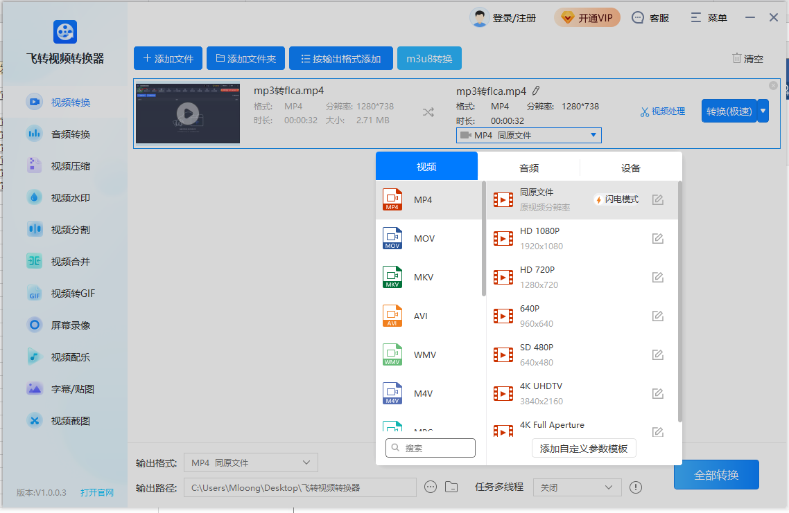Viewport: 789px width, 513px height.
Task: Open 客服 customer service chat
Action: (650, 18)
